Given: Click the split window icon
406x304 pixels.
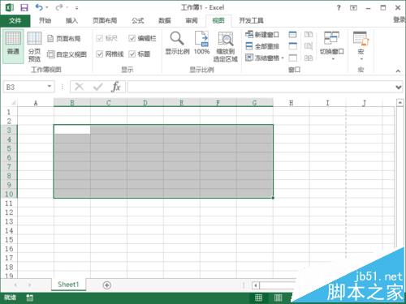Looking at the screenshot, I should (292, 35).
